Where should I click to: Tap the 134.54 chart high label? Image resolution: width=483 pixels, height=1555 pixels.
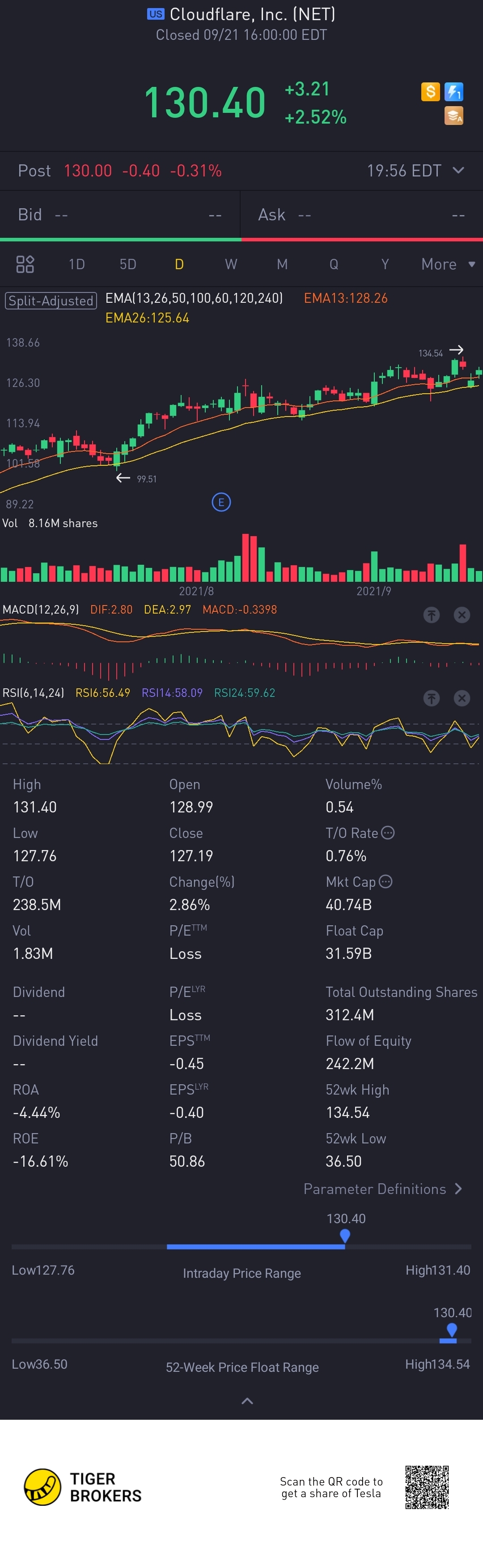(x=431, y=353)
